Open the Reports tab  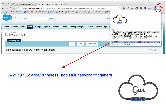(56, 27)
